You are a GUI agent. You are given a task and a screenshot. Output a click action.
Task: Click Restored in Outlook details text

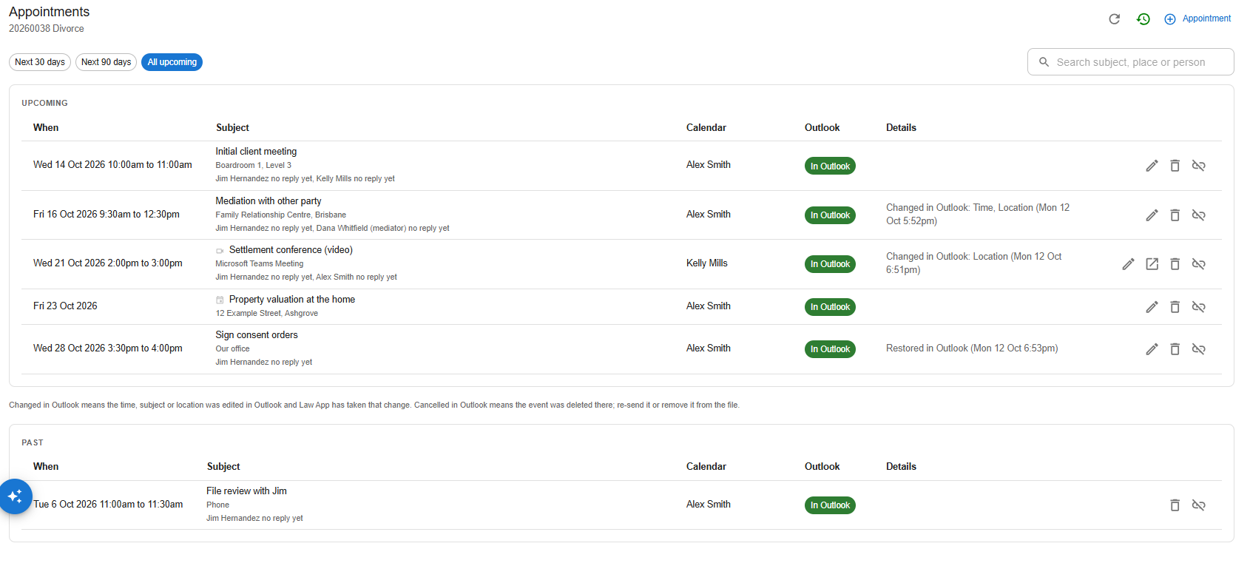[x=972, y=348]
